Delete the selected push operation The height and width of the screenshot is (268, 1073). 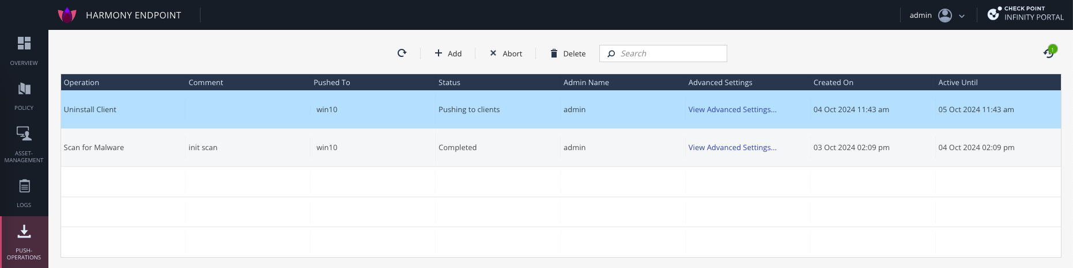(x=568, y=53)
